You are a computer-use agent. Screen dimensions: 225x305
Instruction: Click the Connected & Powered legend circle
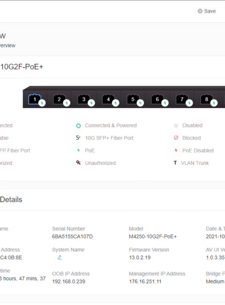click(x=78, y=126)
